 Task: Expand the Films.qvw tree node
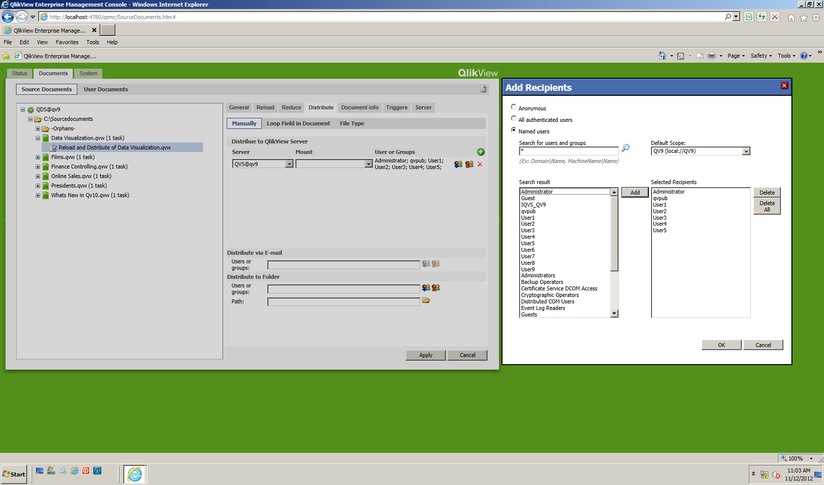pyautogui.click(x=38, y=157)
